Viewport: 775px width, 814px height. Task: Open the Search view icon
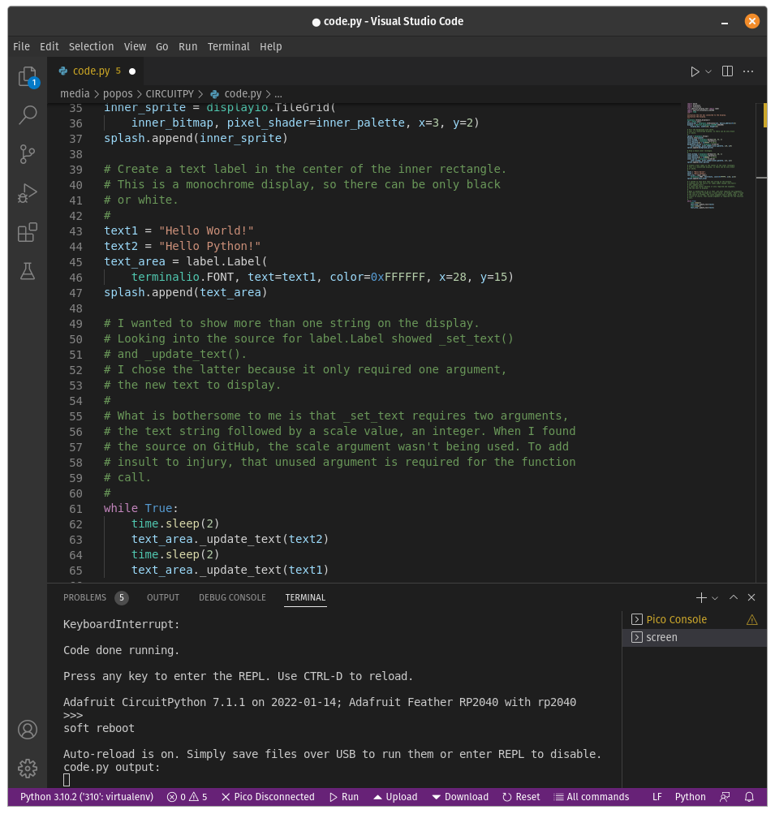coord(28,114)
